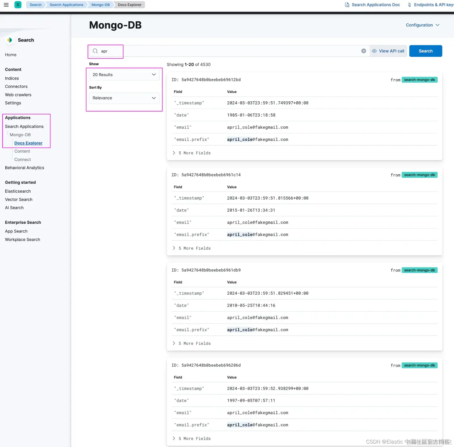The image size is (454, 447).
Task: Open Behavioral Analytics in sidebar
Action: coord(25,168)
